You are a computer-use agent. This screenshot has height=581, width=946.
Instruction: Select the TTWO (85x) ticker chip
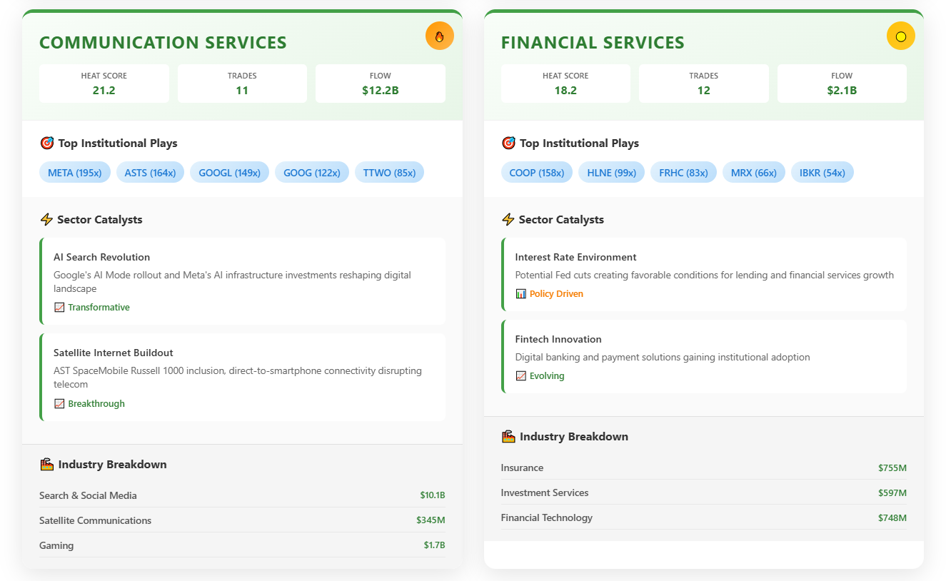(389, 173)
